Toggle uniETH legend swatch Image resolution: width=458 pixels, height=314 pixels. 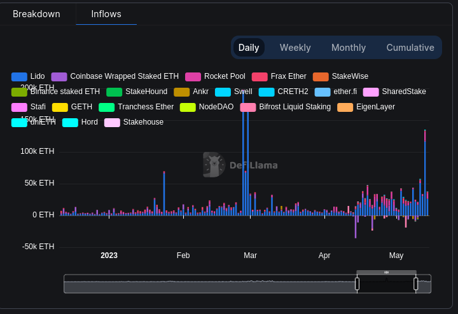(x=19, y=123)
